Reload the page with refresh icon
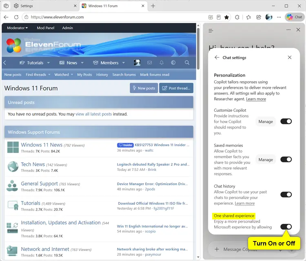The image size is (306, 261). coord(16,17)
